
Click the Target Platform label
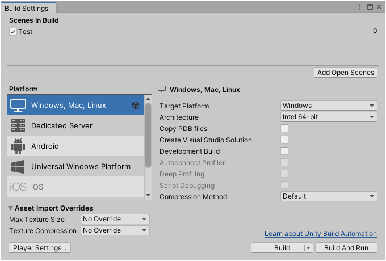184,106
